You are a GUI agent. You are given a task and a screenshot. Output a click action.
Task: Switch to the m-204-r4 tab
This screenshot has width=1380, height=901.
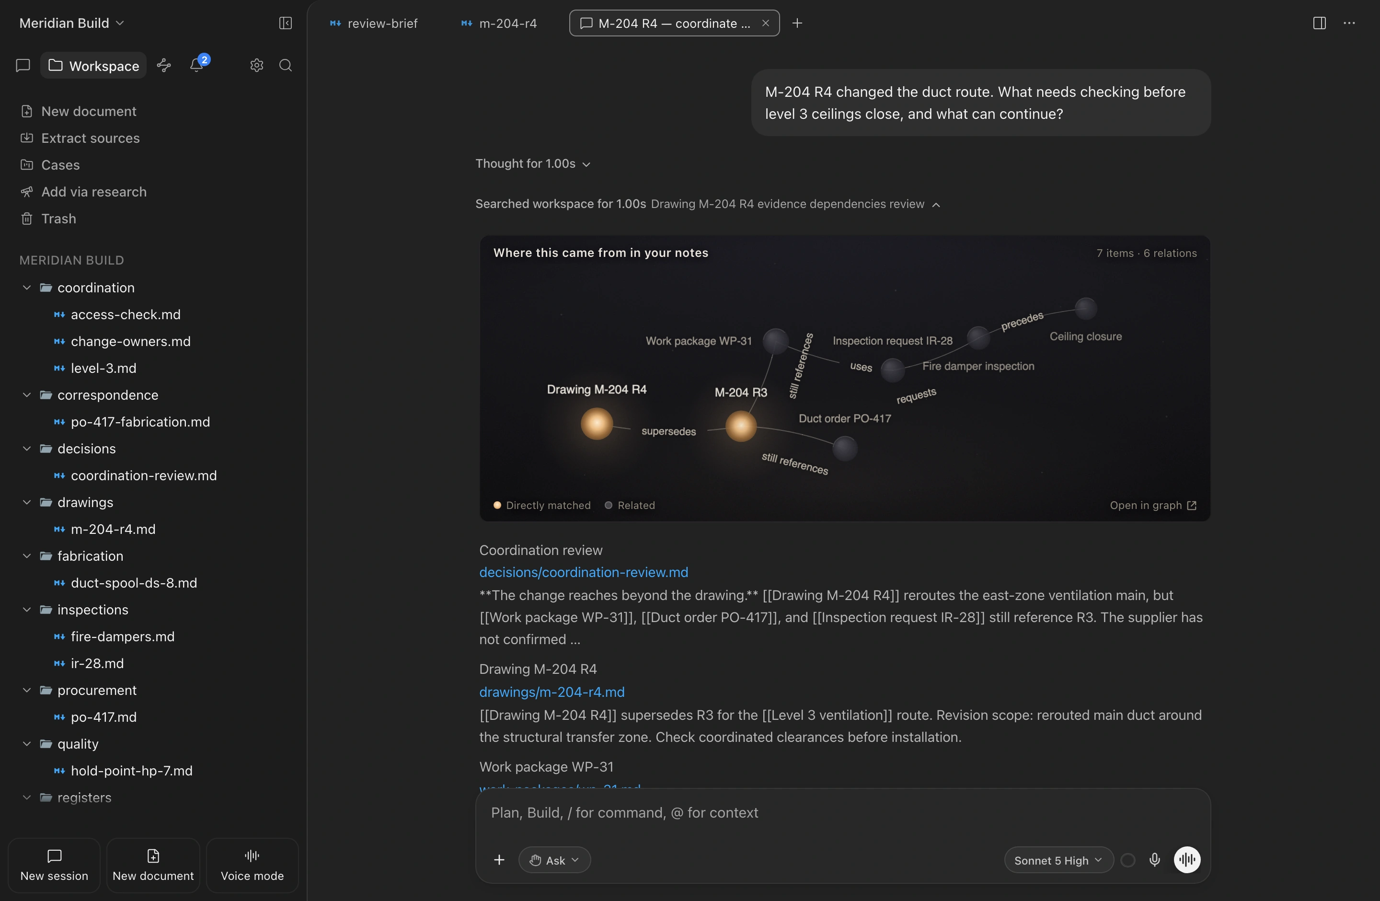tap(499, 23)
